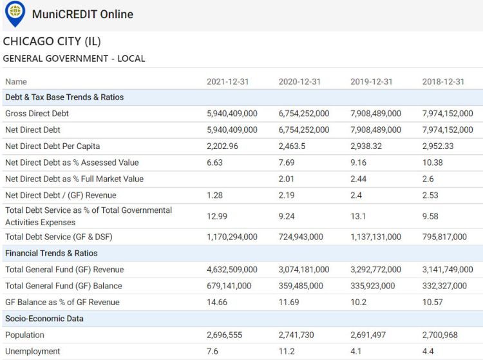Click assessed value percentage 6.63
Viewport: 483px width, 360px height.
[x=214, y=163]
